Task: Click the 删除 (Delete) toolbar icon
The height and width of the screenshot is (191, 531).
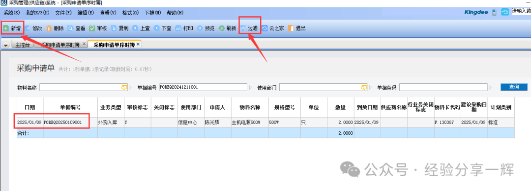Action: coord(49,28)
